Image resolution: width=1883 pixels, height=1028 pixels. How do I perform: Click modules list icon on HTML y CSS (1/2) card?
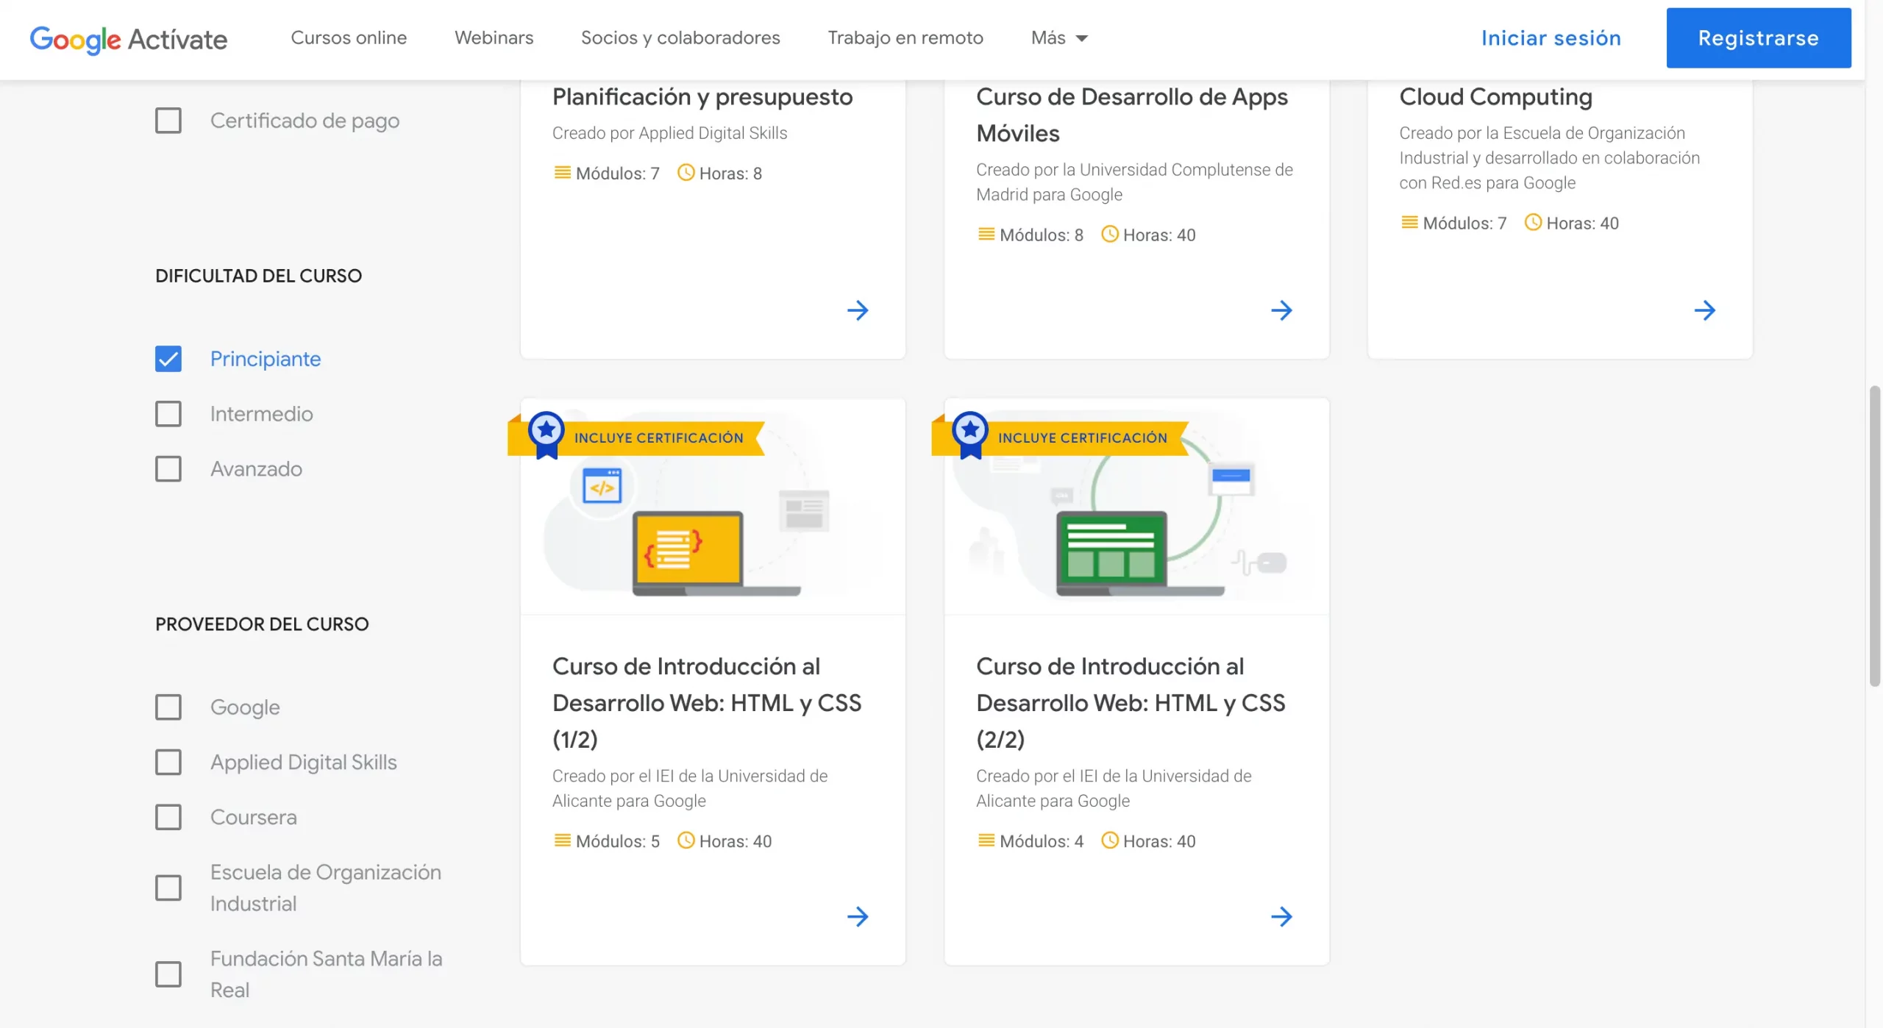(562, 840)
